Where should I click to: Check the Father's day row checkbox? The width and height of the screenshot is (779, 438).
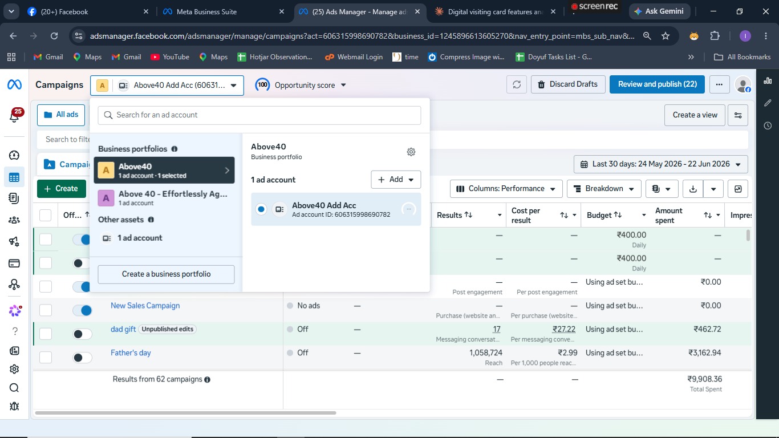click(x=46, y=358)
